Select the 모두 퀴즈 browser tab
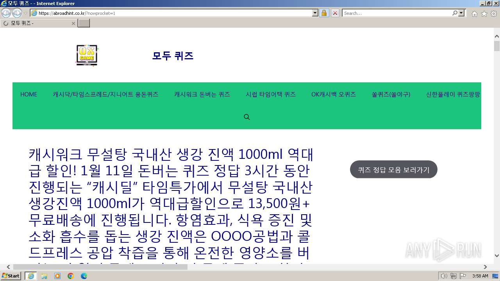The width and height of the screenshot is (500, 281). point(39,23)
